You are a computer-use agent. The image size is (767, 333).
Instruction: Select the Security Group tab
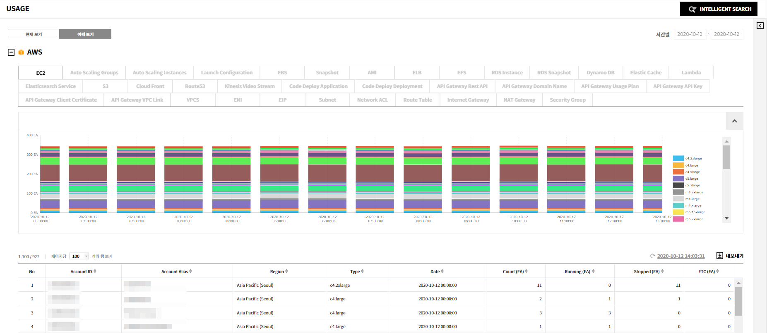(567, 100)
